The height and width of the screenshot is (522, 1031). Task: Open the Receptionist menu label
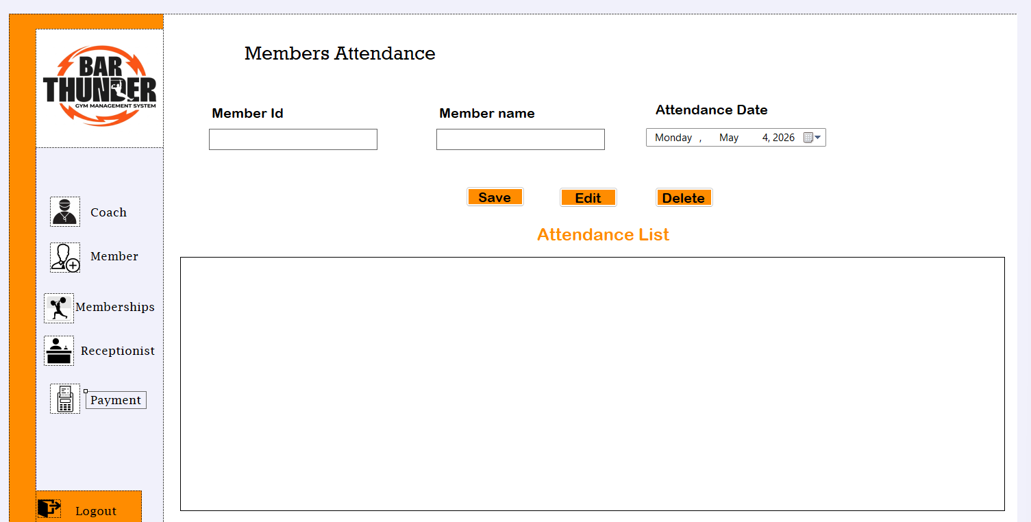[x=118, y=351]
